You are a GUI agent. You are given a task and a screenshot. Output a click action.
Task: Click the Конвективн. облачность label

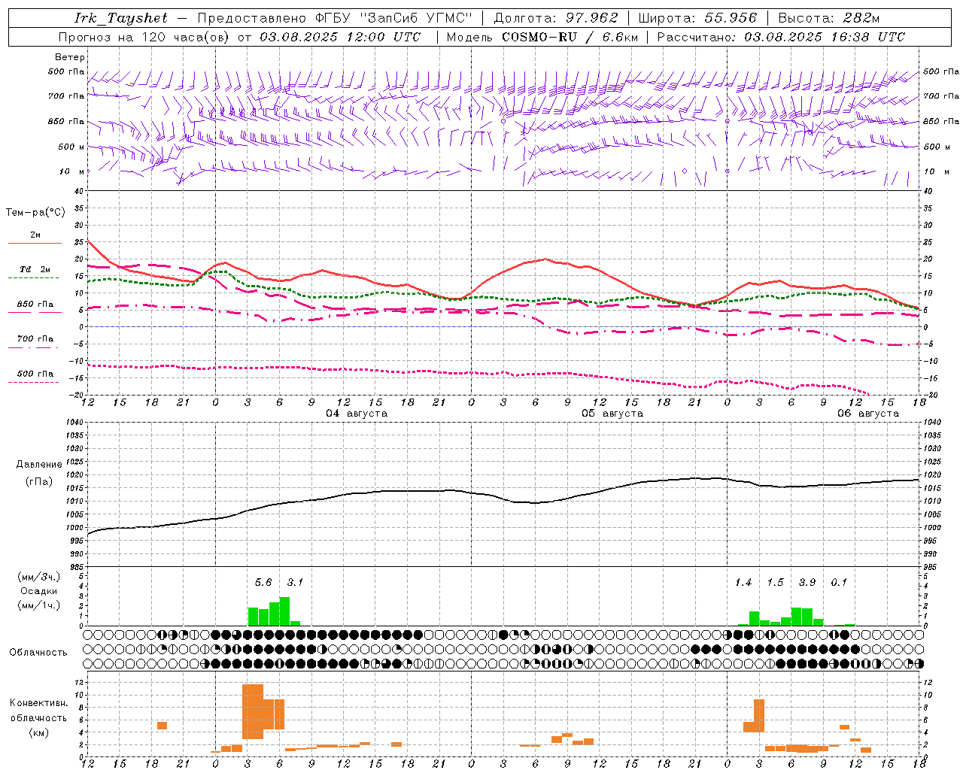pyautogui.click(x=38, y=711)
